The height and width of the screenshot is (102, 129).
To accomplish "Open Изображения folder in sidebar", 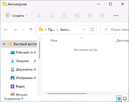I will pyautogui.click(x=22, y=78).
